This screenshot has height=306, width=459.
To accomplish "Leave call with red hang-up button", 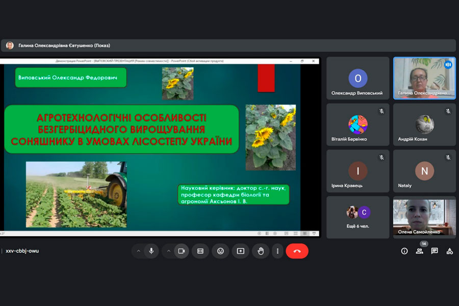I will coord(297,251).
